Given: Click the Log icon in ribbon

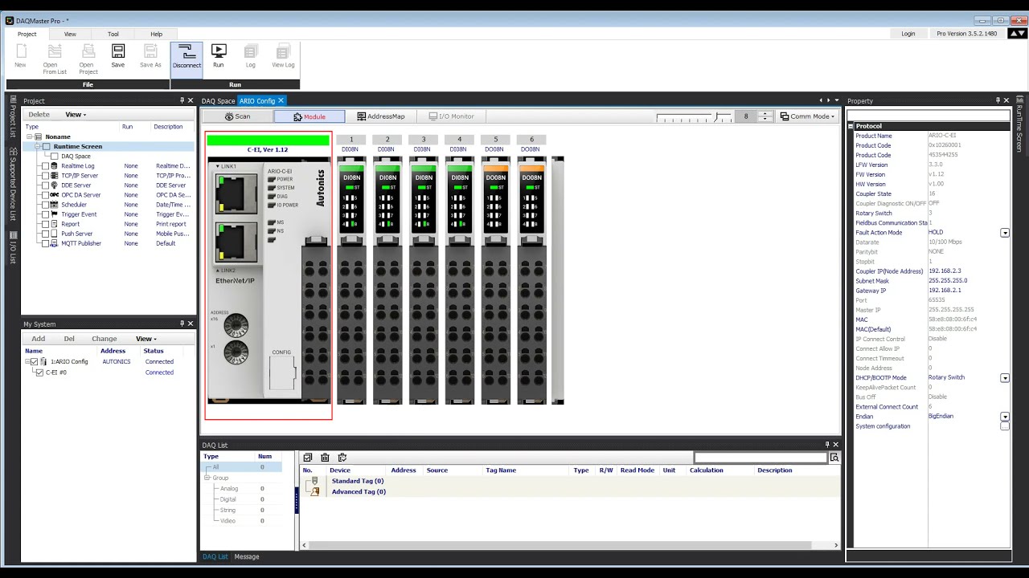Looking at the screenshot, I should pyautogui.click(x=251, y=51).
